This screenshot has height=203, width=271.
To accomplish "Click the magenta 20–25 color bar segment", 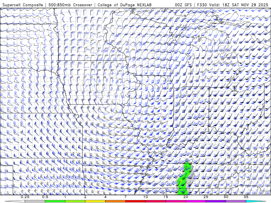I will click(x=196, y=201).
